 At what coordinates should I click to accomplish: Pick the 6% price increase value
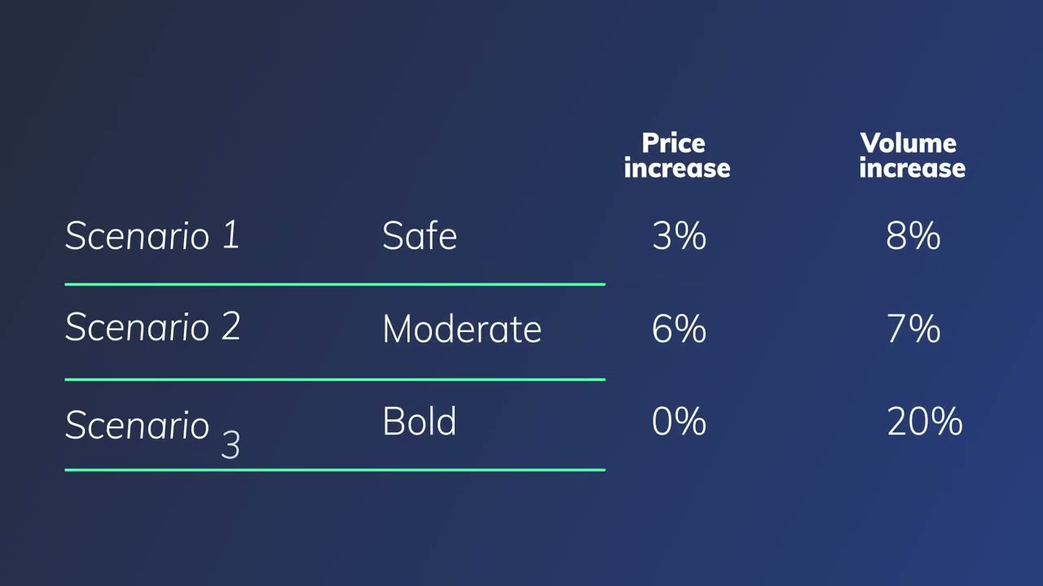[x=679, y=330]
